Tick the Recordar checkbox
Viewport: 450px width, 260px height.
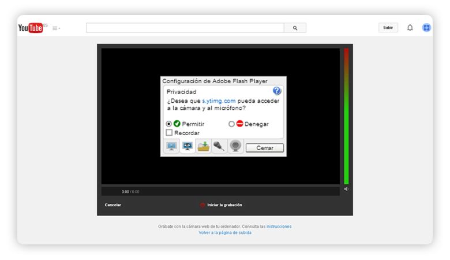pos(169,132)
